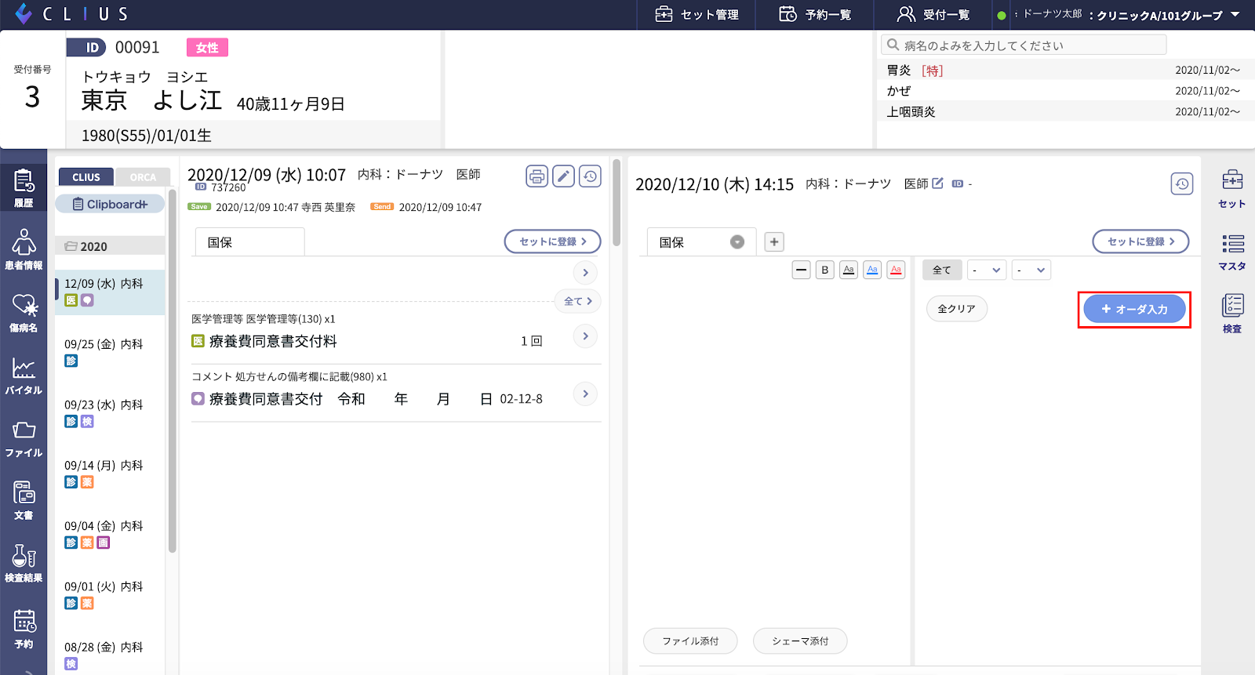Viewport: 1255px width, 675px height.
Task: Edit the 2020/12/09 chart record
Action: tap(563, 176)
